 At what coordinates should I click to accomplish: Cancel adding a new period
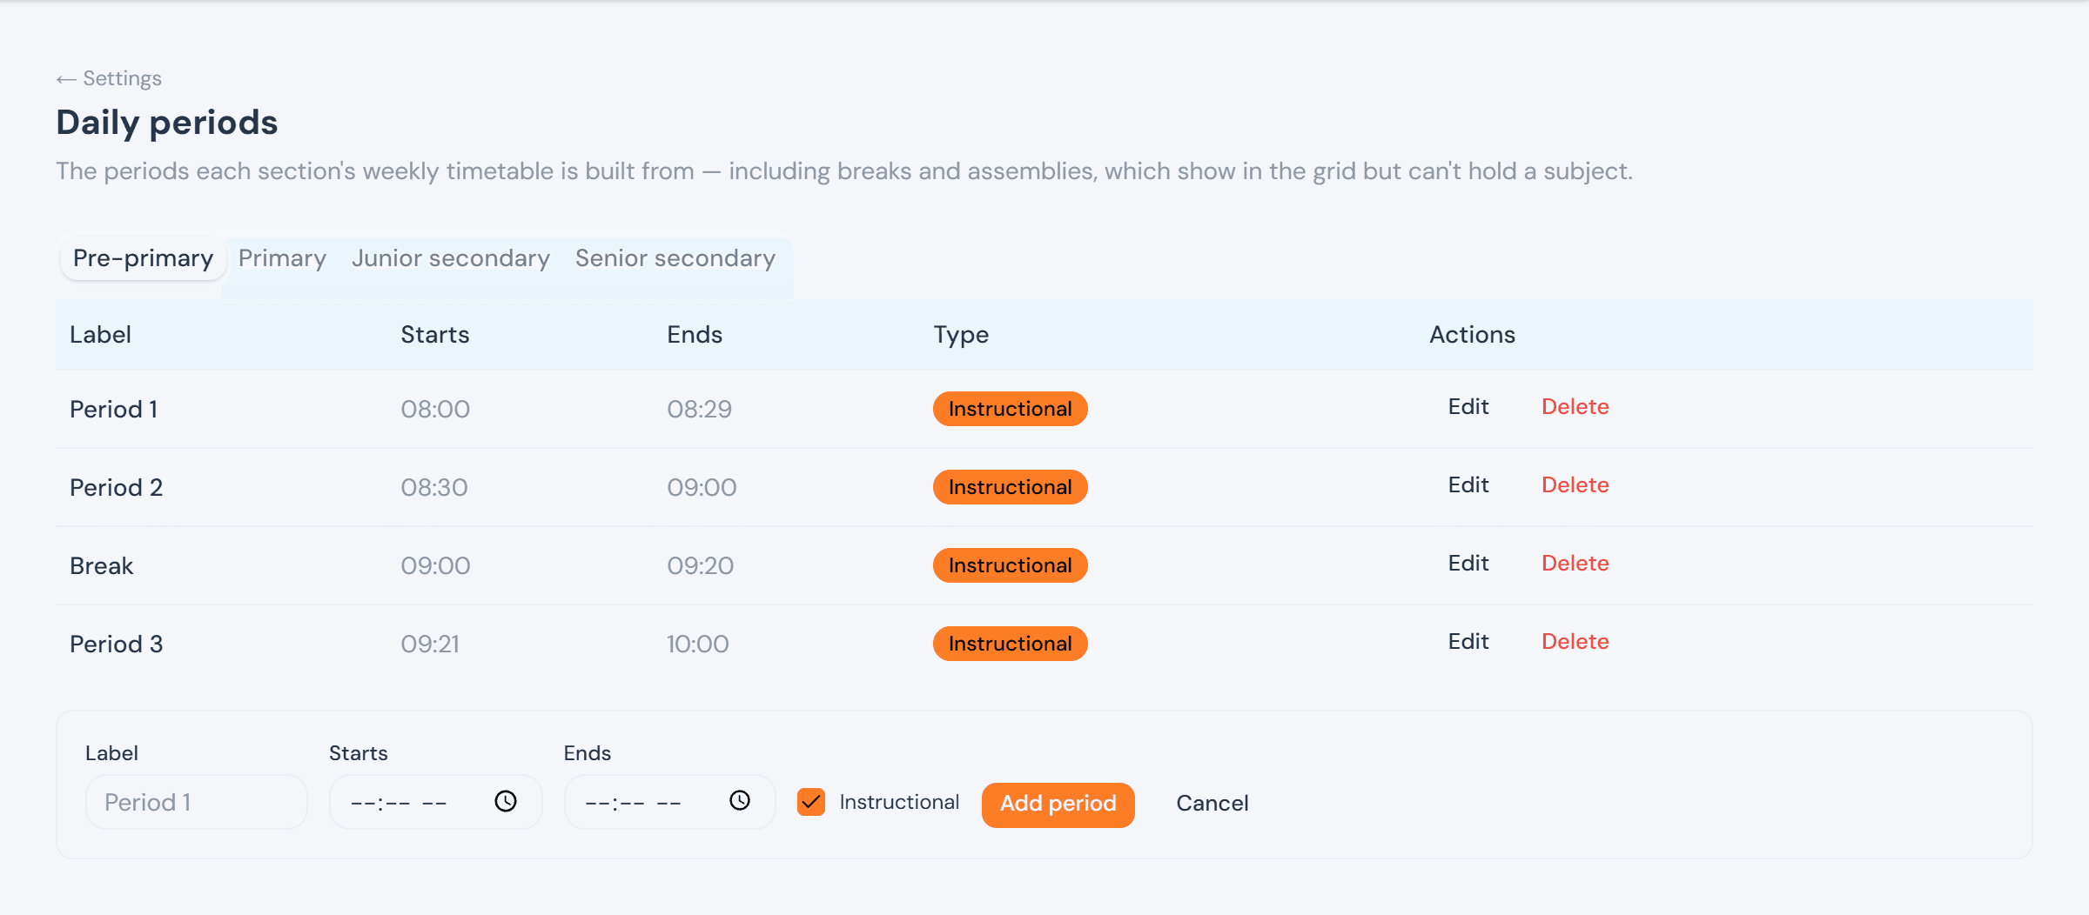pos(1212,804)
